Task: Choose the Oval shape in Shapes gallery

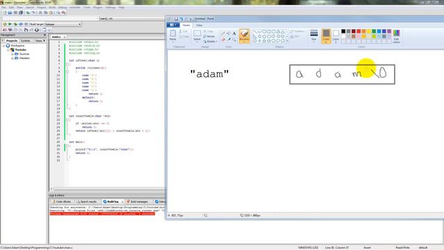Action: [x=264, y=31]
